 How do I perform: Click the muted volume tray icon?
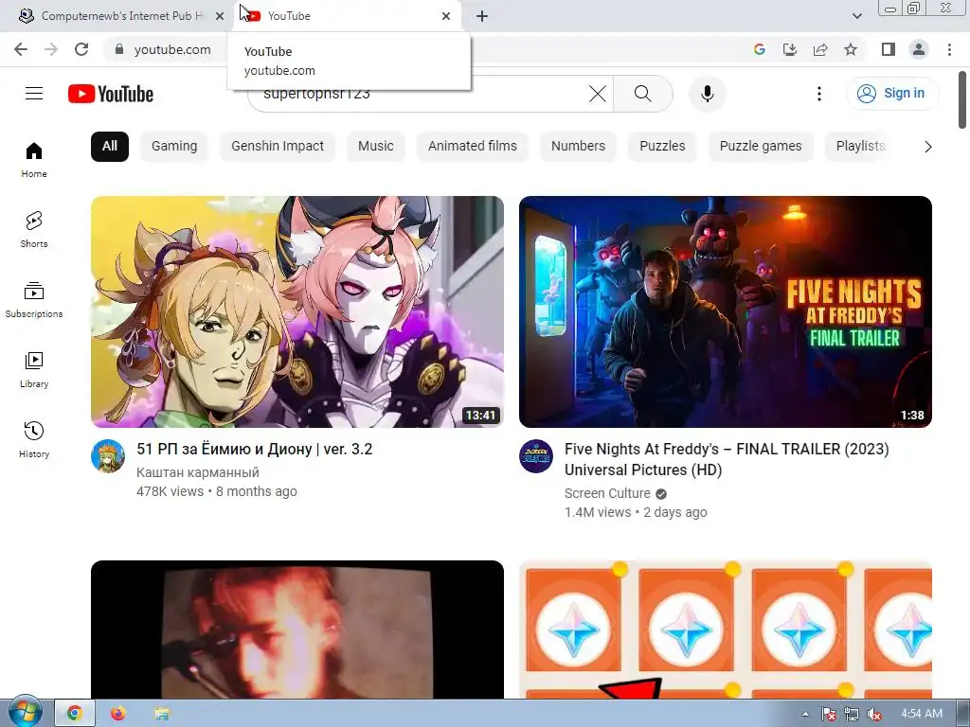click(874, 714)
